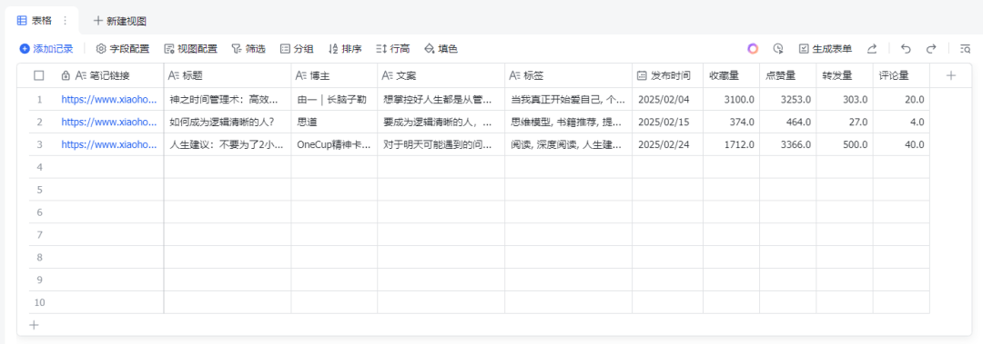983x344 pixels.
Task: Select the 文案 column header
Action: click(441, 75)
